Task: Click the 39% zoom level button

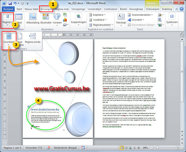Action: [x=145, y=148]
